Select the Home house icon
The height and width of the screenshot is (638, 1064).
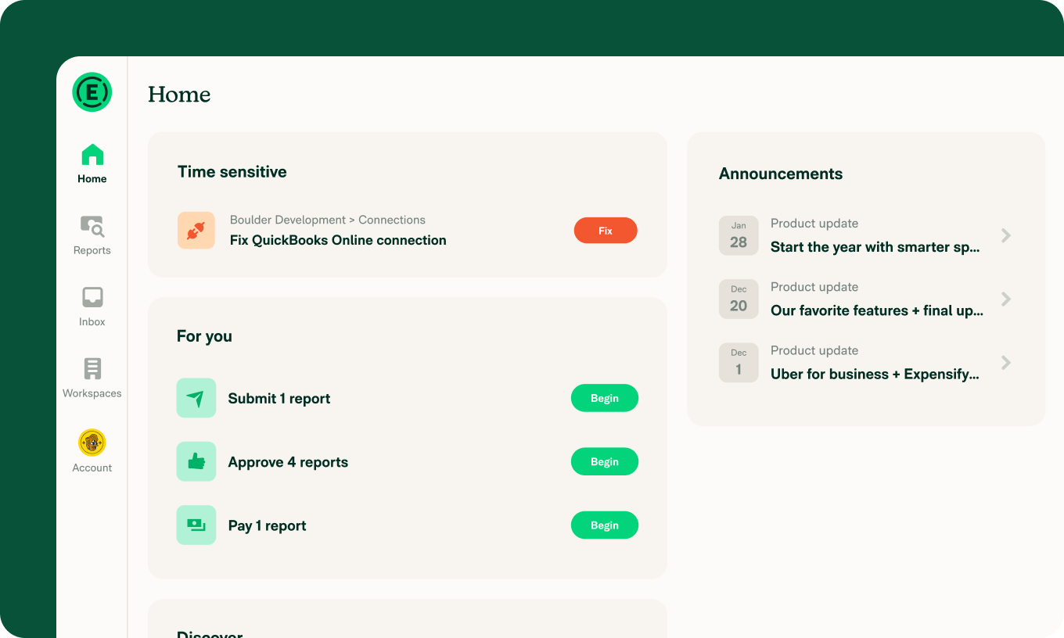click(x=92, y=154)
